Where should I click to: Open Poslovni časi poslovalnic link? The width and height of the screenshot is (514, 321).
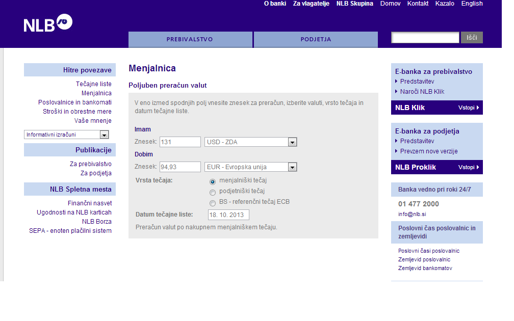point(429,251)
